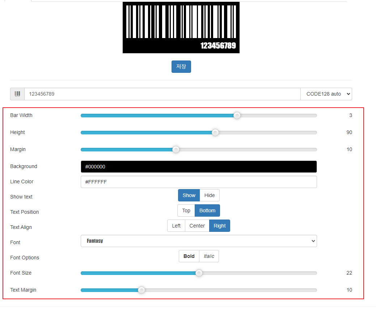The height and width of the screenshot is (313, 376).
Task: Click the Font Options label
Action: (x=25, y=258)
